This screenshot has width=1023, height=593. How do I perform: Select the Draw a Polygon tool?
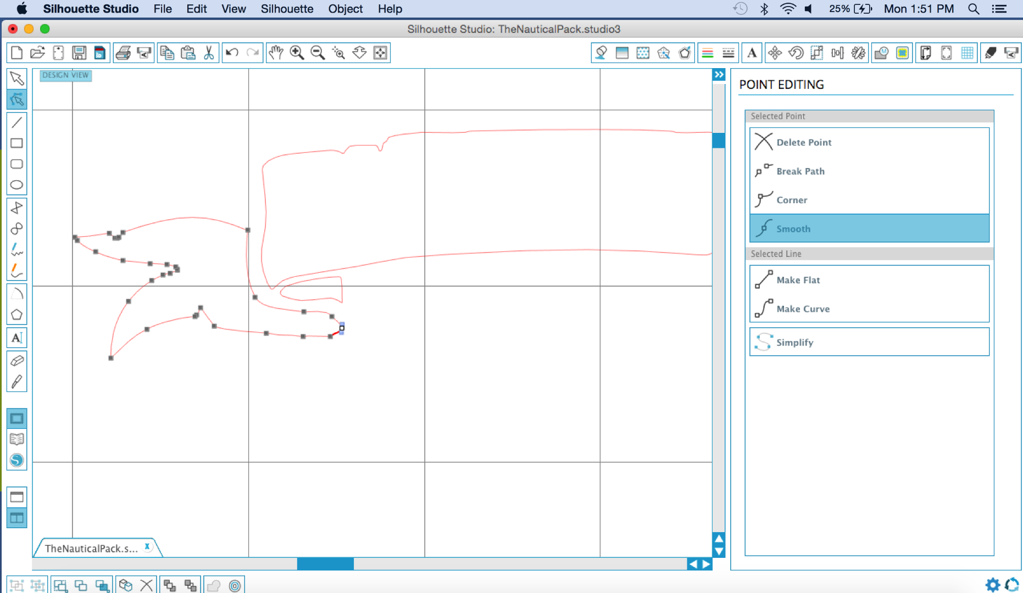point(17,208)
